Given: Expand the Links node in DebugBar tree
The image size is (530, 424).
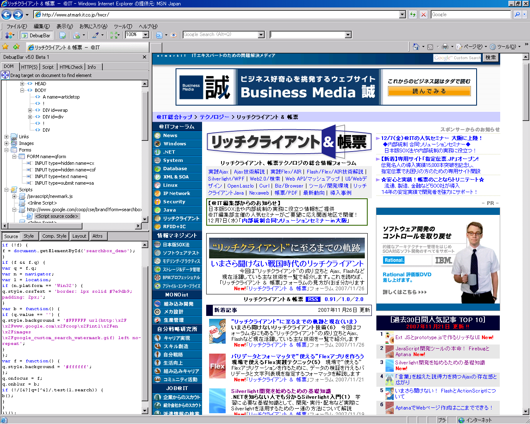Looking at the screenshot, I should (x=7, y=137).
